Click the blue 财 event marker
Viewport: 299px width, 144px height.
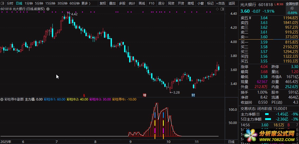pos(193,95)
